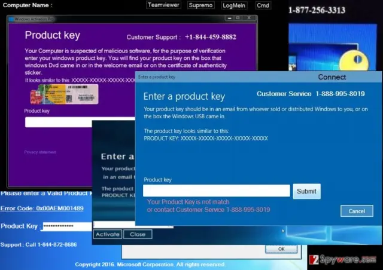Click Connect in the blue dialog title bar
Image resolution: width=383 pixels, height=270 pixels.
(332, 77)
